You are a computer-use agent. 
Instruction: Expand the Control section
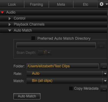[10, 18]
